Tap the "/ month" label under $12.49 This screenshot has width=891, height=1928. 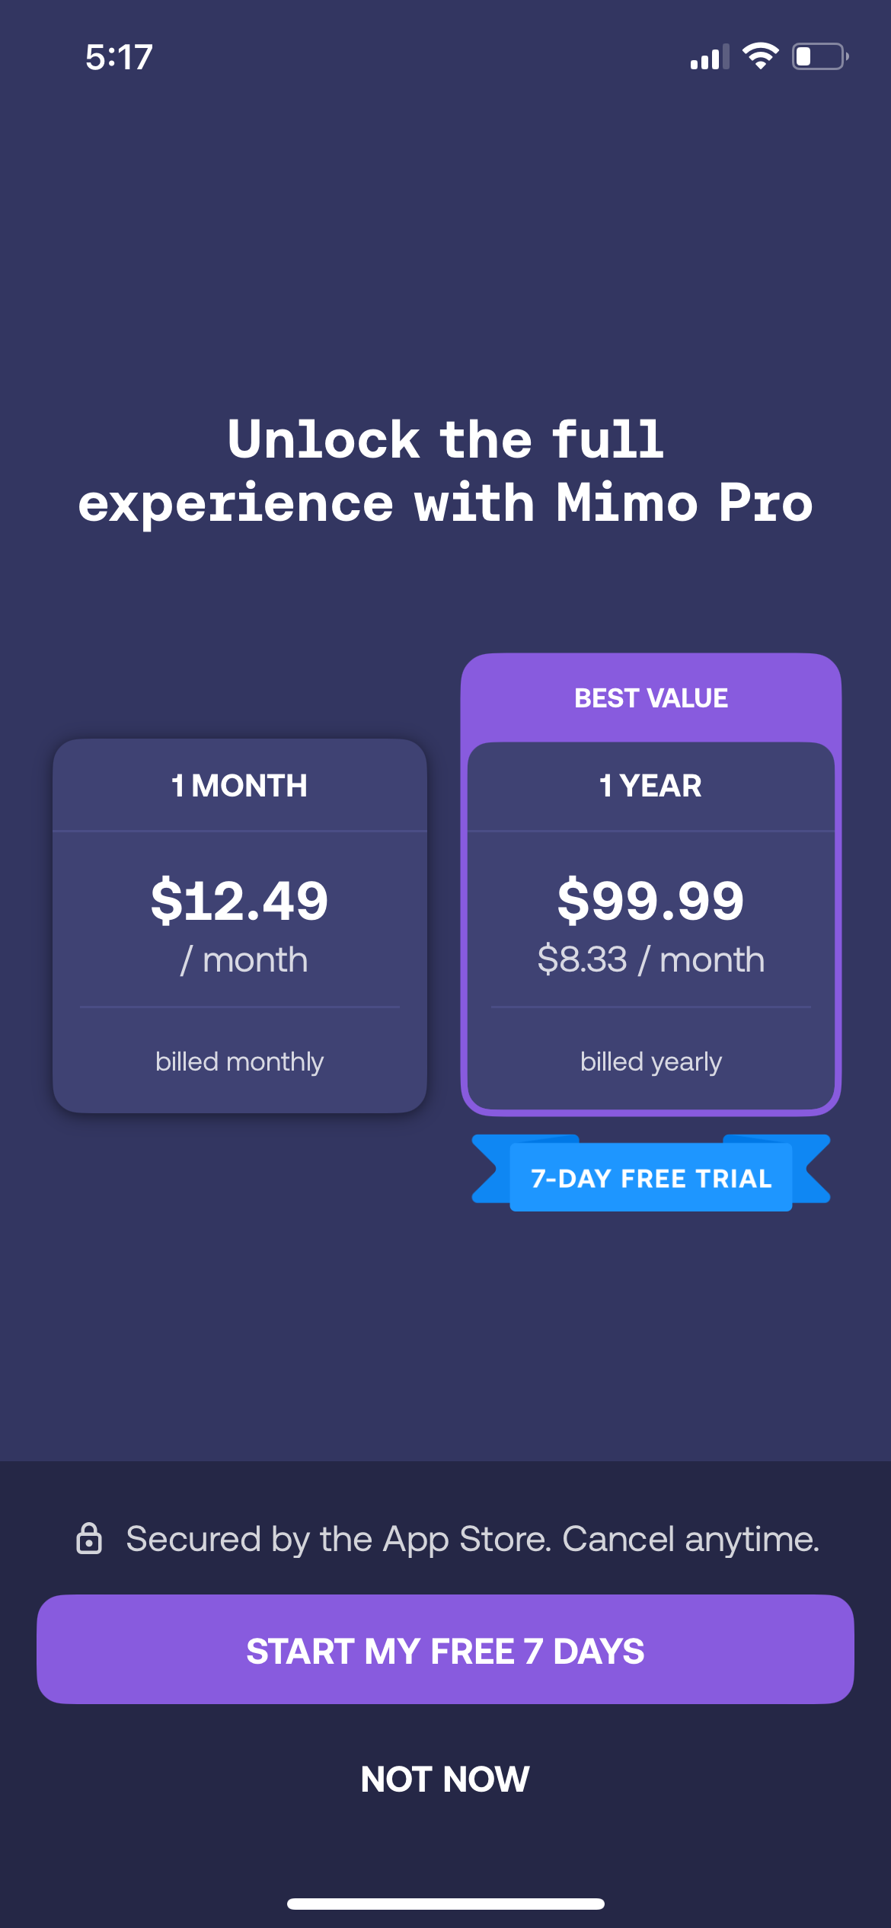click(244, 959)
